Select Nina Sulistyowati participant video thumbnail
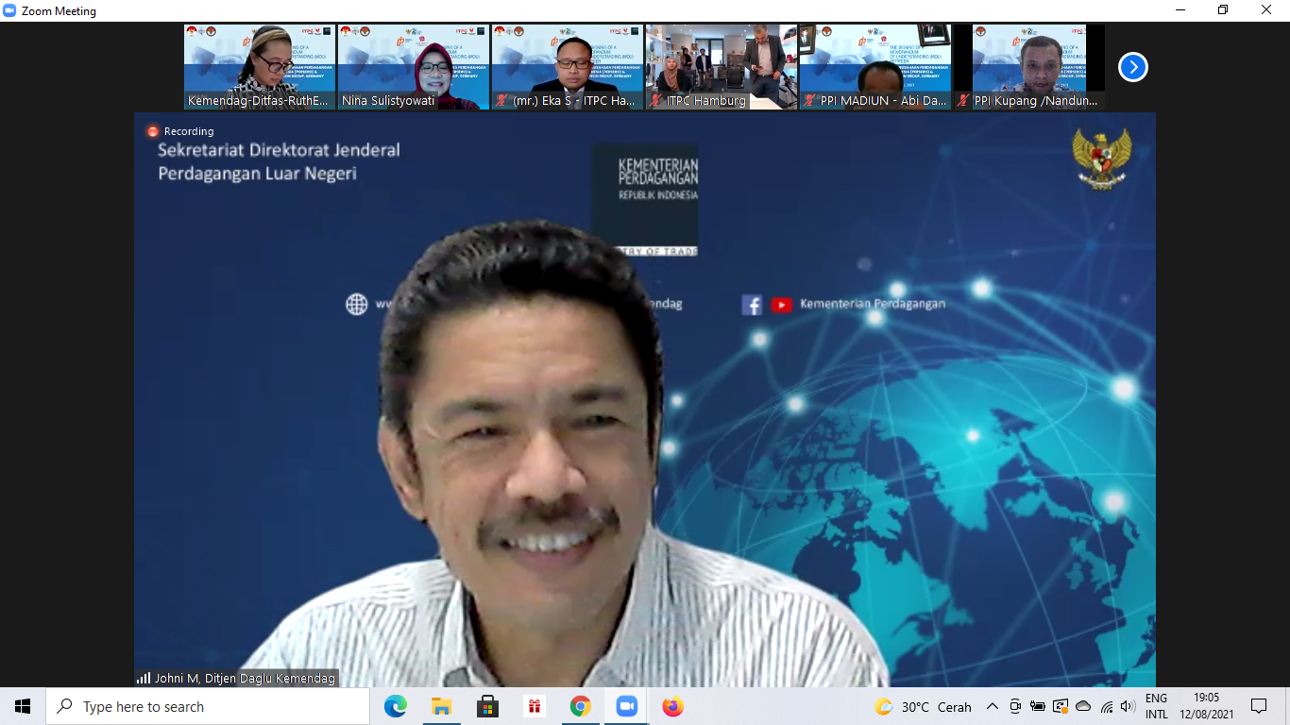 (x=414, y=67)
